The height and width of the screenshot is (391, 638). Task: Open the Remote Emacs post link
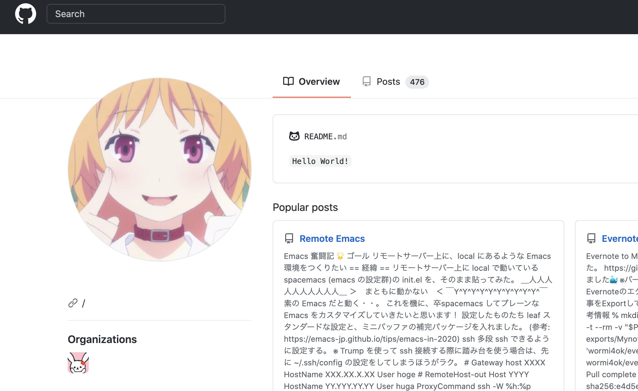click(x=332, y=239)
